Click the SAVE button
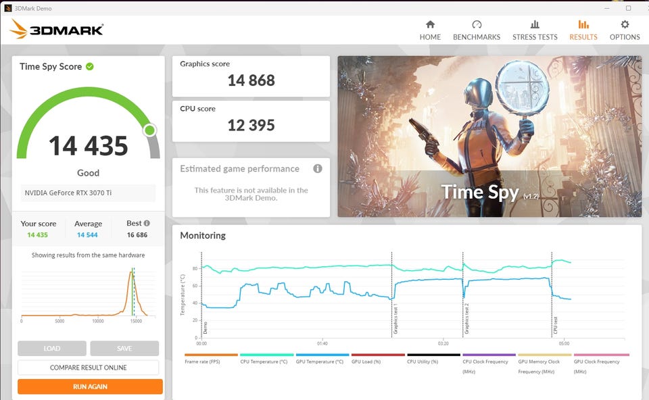Image resolution: width=649 pixels, height=400 pixels. 124,348
